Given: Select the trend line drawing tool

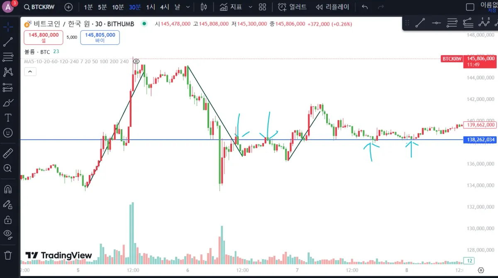Looking at the screenshot, I should pyautogui.click(x=8, y=42).
